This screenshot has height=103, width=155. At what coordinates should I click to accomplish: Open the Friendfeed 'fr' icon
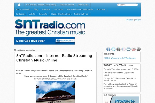123,49
